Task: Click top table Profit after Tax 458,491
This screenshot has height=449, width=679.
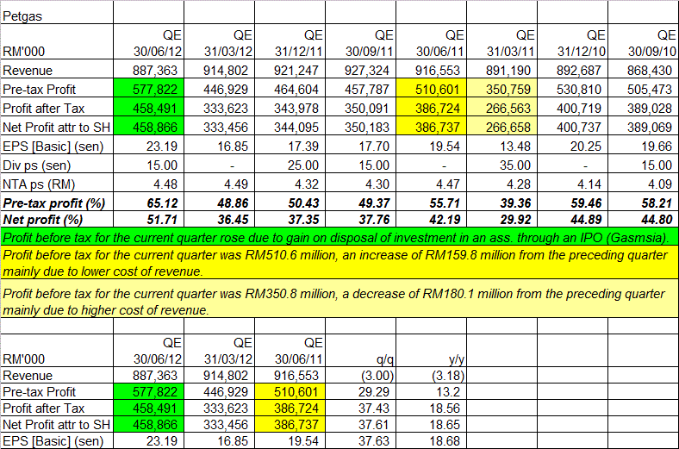Action: click(148, 109)
